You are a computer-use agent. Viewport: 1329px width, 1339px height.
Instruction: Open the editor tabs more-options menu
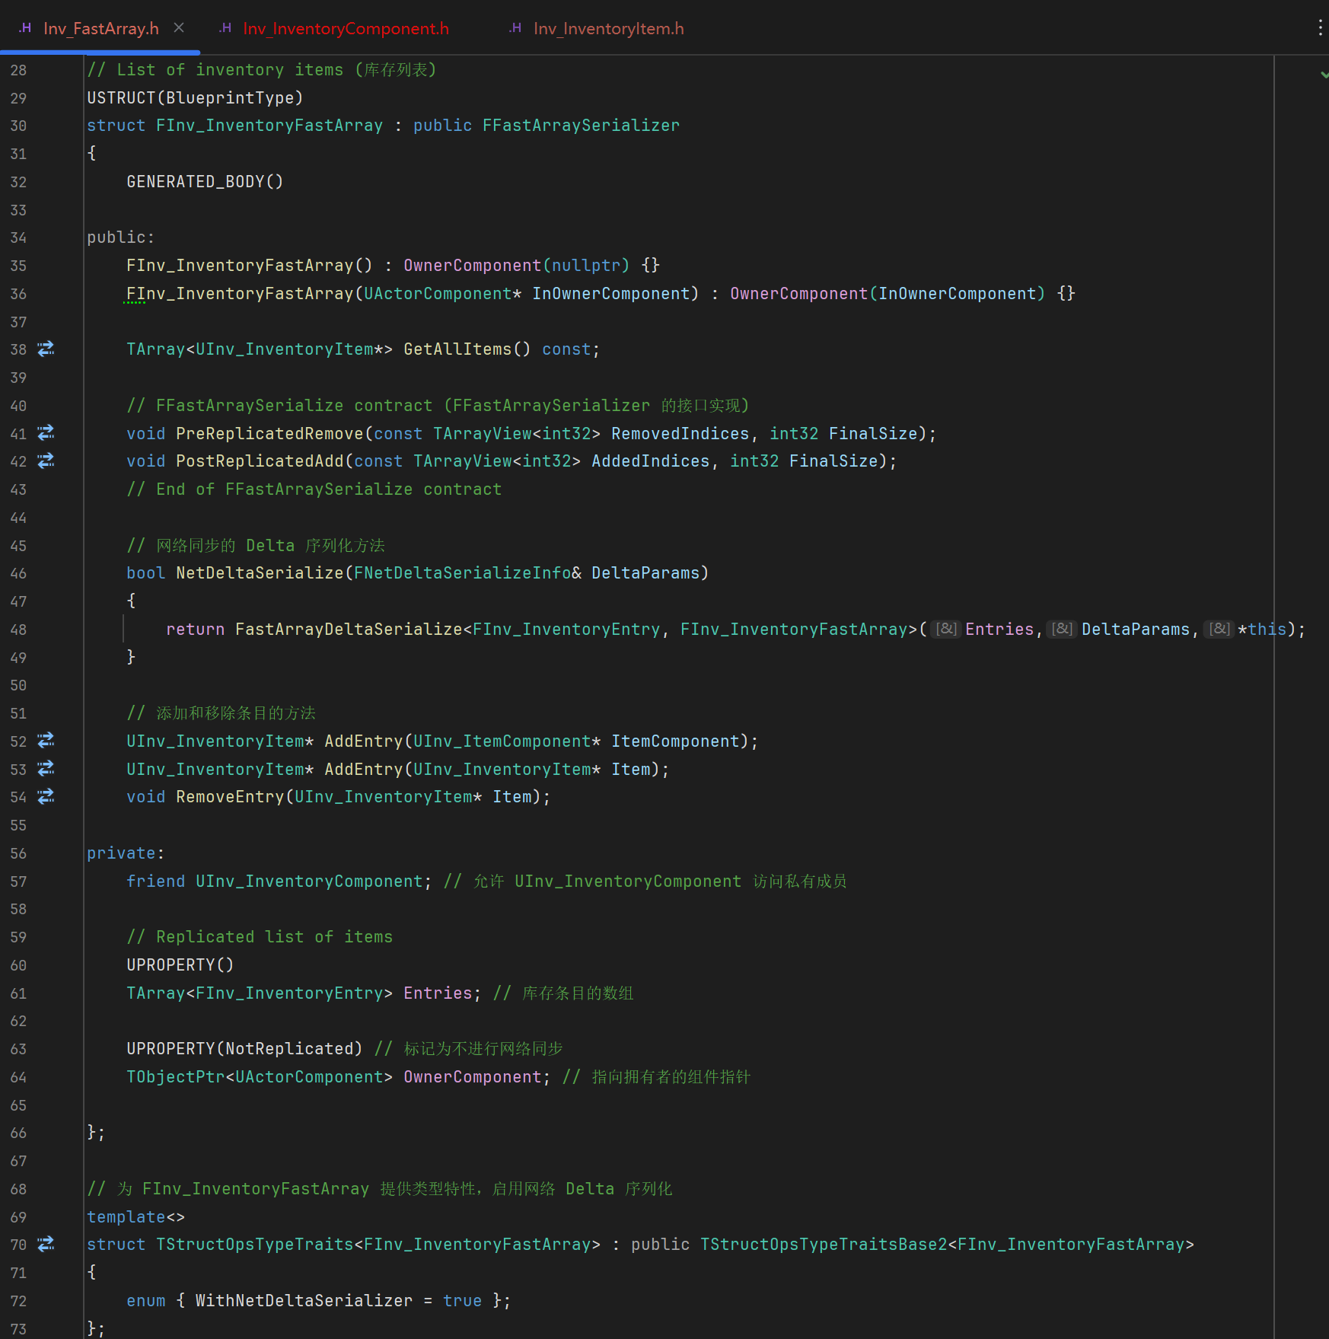tap(1319, 28)
